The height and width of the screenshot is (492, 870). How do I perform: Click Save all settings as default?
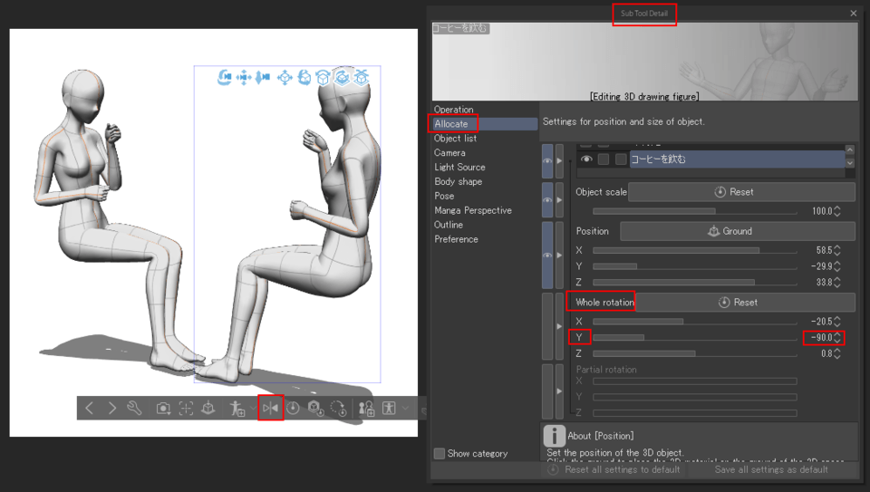pos(771,470)
